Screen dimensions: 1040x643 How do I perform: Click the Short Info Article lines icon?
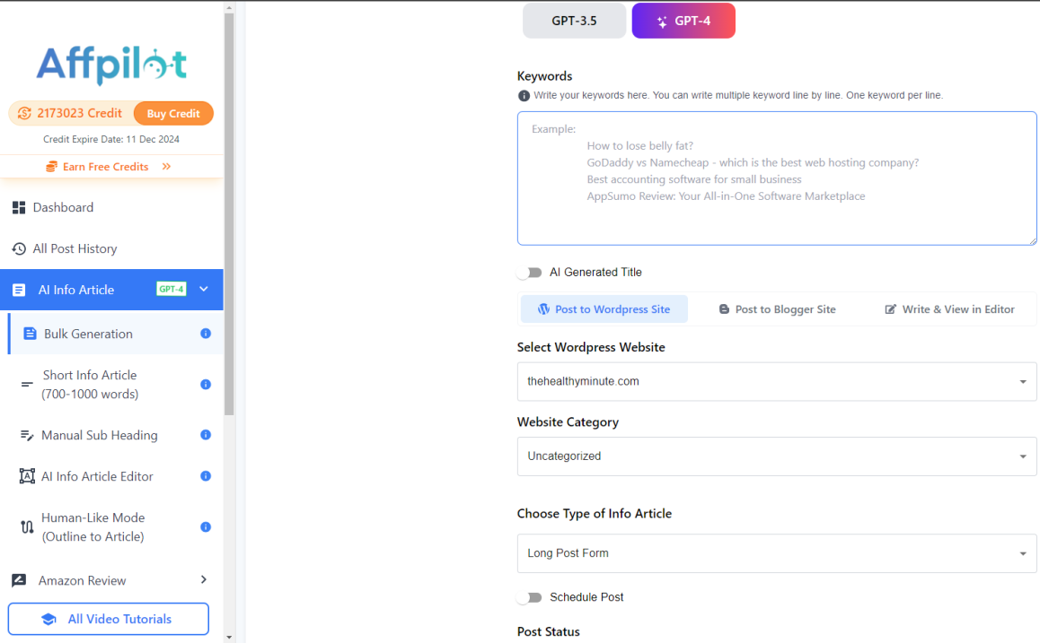[27, 384]
